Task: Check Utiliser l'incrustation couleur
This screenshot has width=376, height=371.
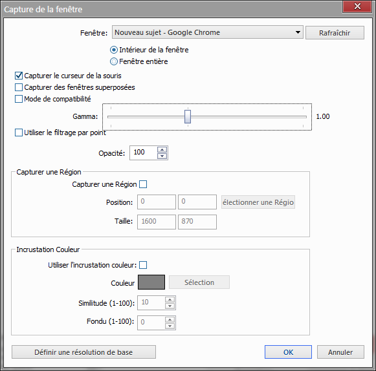Action: [x=143, y=265]
